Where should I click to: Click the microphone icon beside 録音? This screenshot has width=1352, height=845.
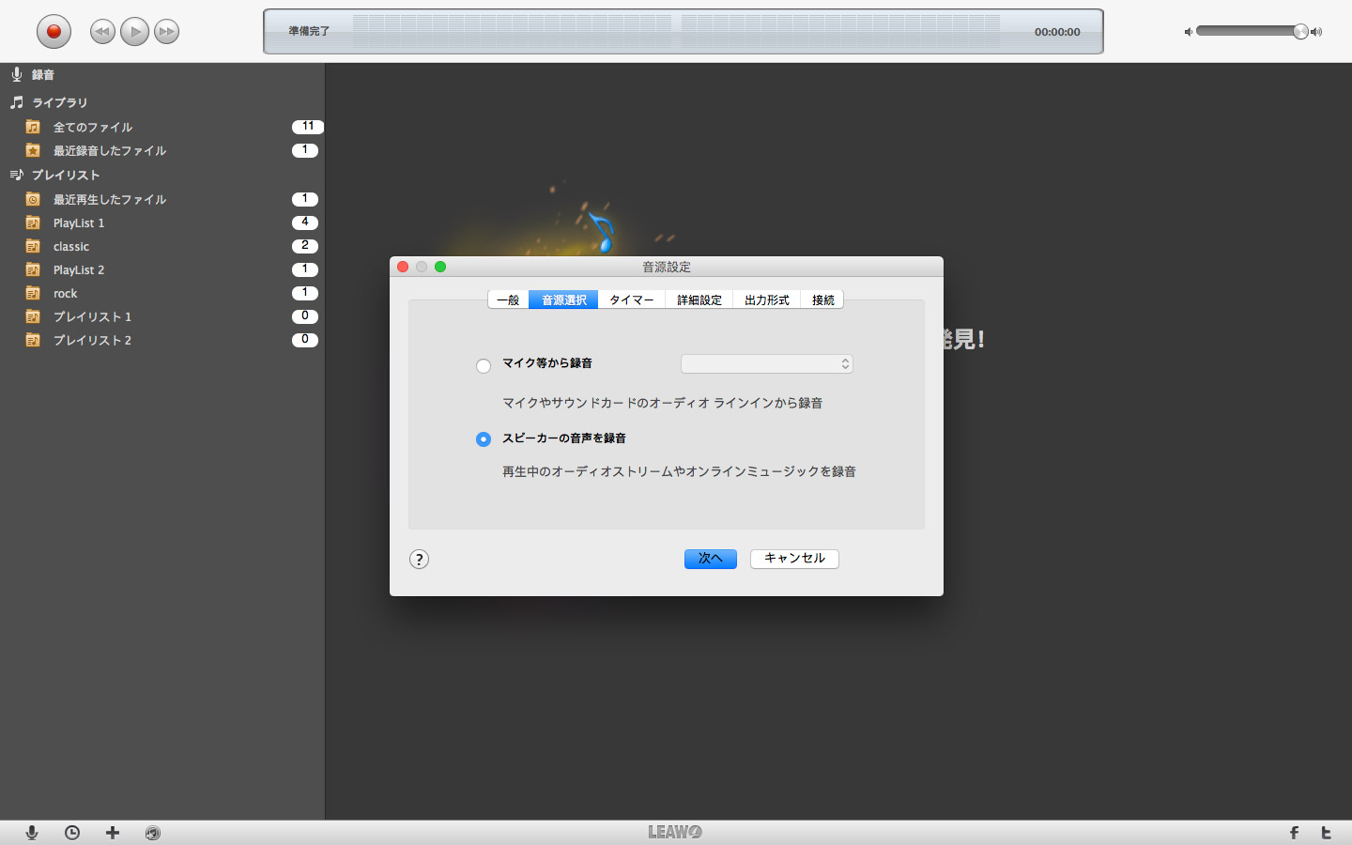tap(17, 74)
